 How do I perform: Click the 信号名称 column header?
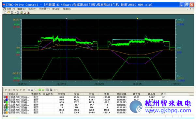coord(13,94)
